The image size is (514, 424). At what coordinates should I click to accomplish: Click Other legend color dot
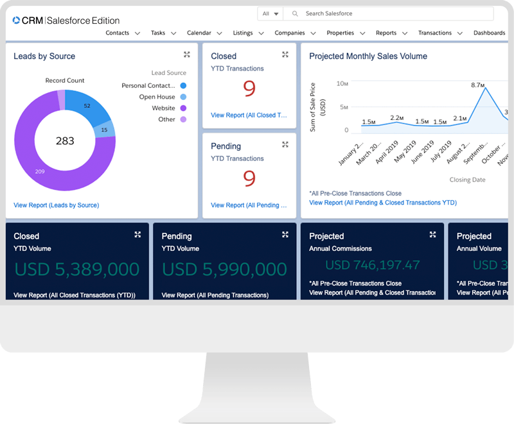(183, 119)
